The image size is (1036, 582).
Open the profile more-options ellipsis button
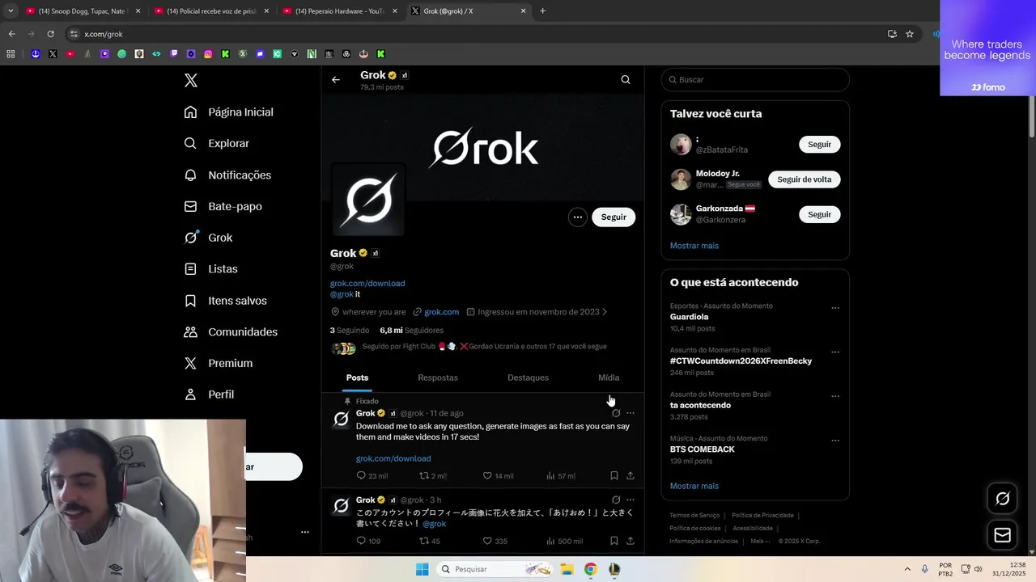[577, 217]
